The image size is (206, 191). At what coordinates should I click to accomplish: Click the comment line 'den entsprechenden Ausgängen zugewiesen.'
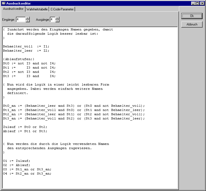(49, 148)
